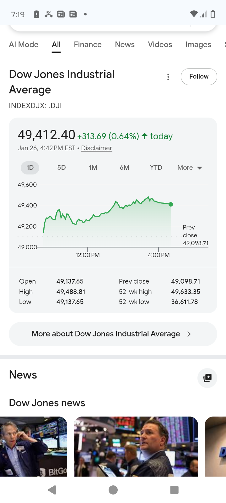Tap the saved collections icon near News
This screenshot has height=503, width=226.
pos(207,378)
